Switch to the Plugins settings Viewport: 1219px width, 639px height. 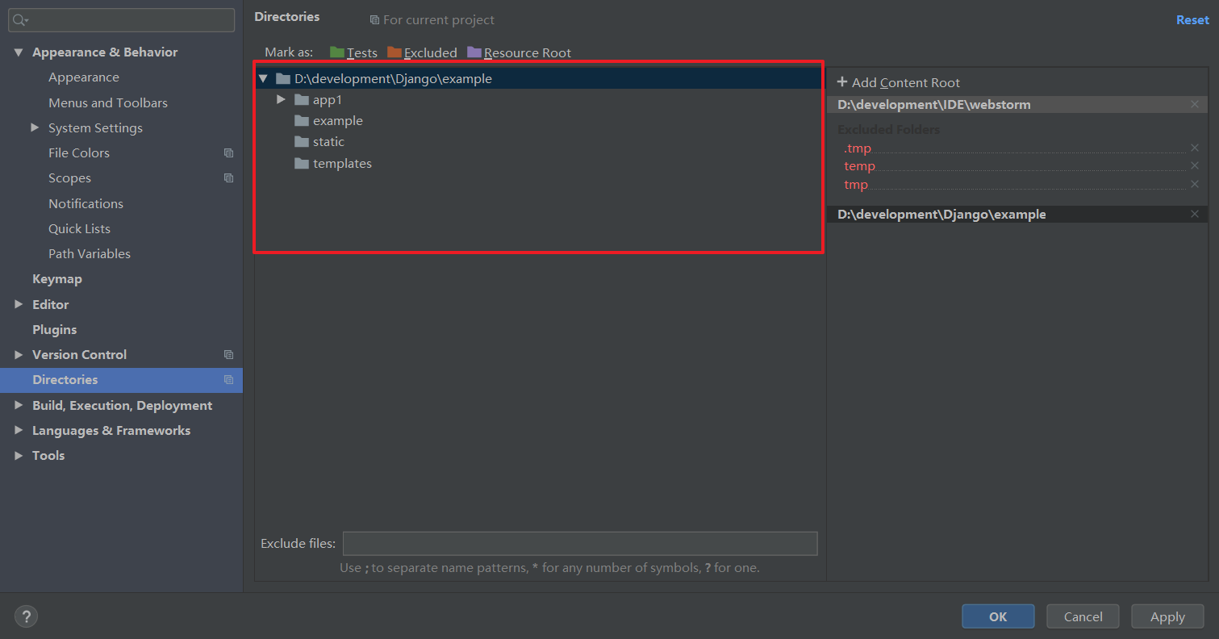tap(54, 329)
